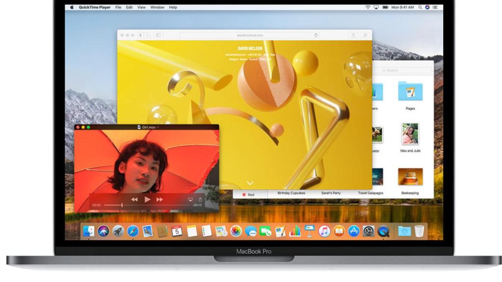Screen dimensions: 502x282
Task: Open the View menu in QuickTime Player
Action: pyautogui.click(x=142, y=7)
